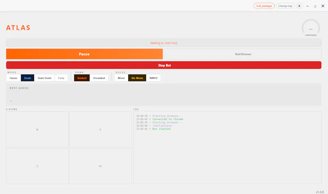Select Classic mode

(x=14, y=78)
